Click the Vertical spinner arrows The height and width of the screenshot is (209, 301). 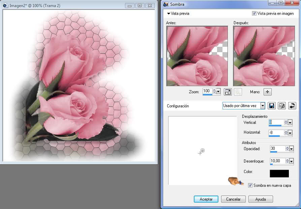tap(286, 122)
